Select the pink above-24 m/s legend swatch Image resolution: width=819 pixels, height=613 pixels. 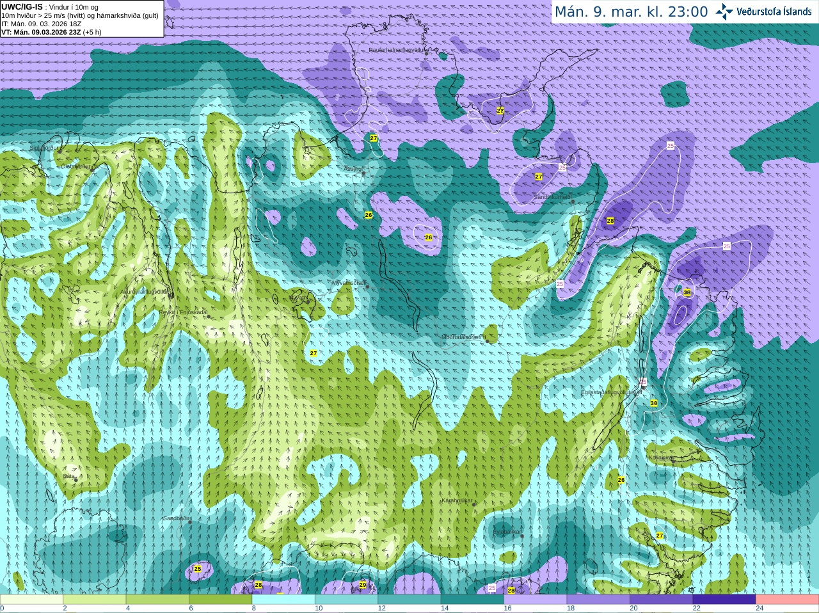[x=788, y=600]
